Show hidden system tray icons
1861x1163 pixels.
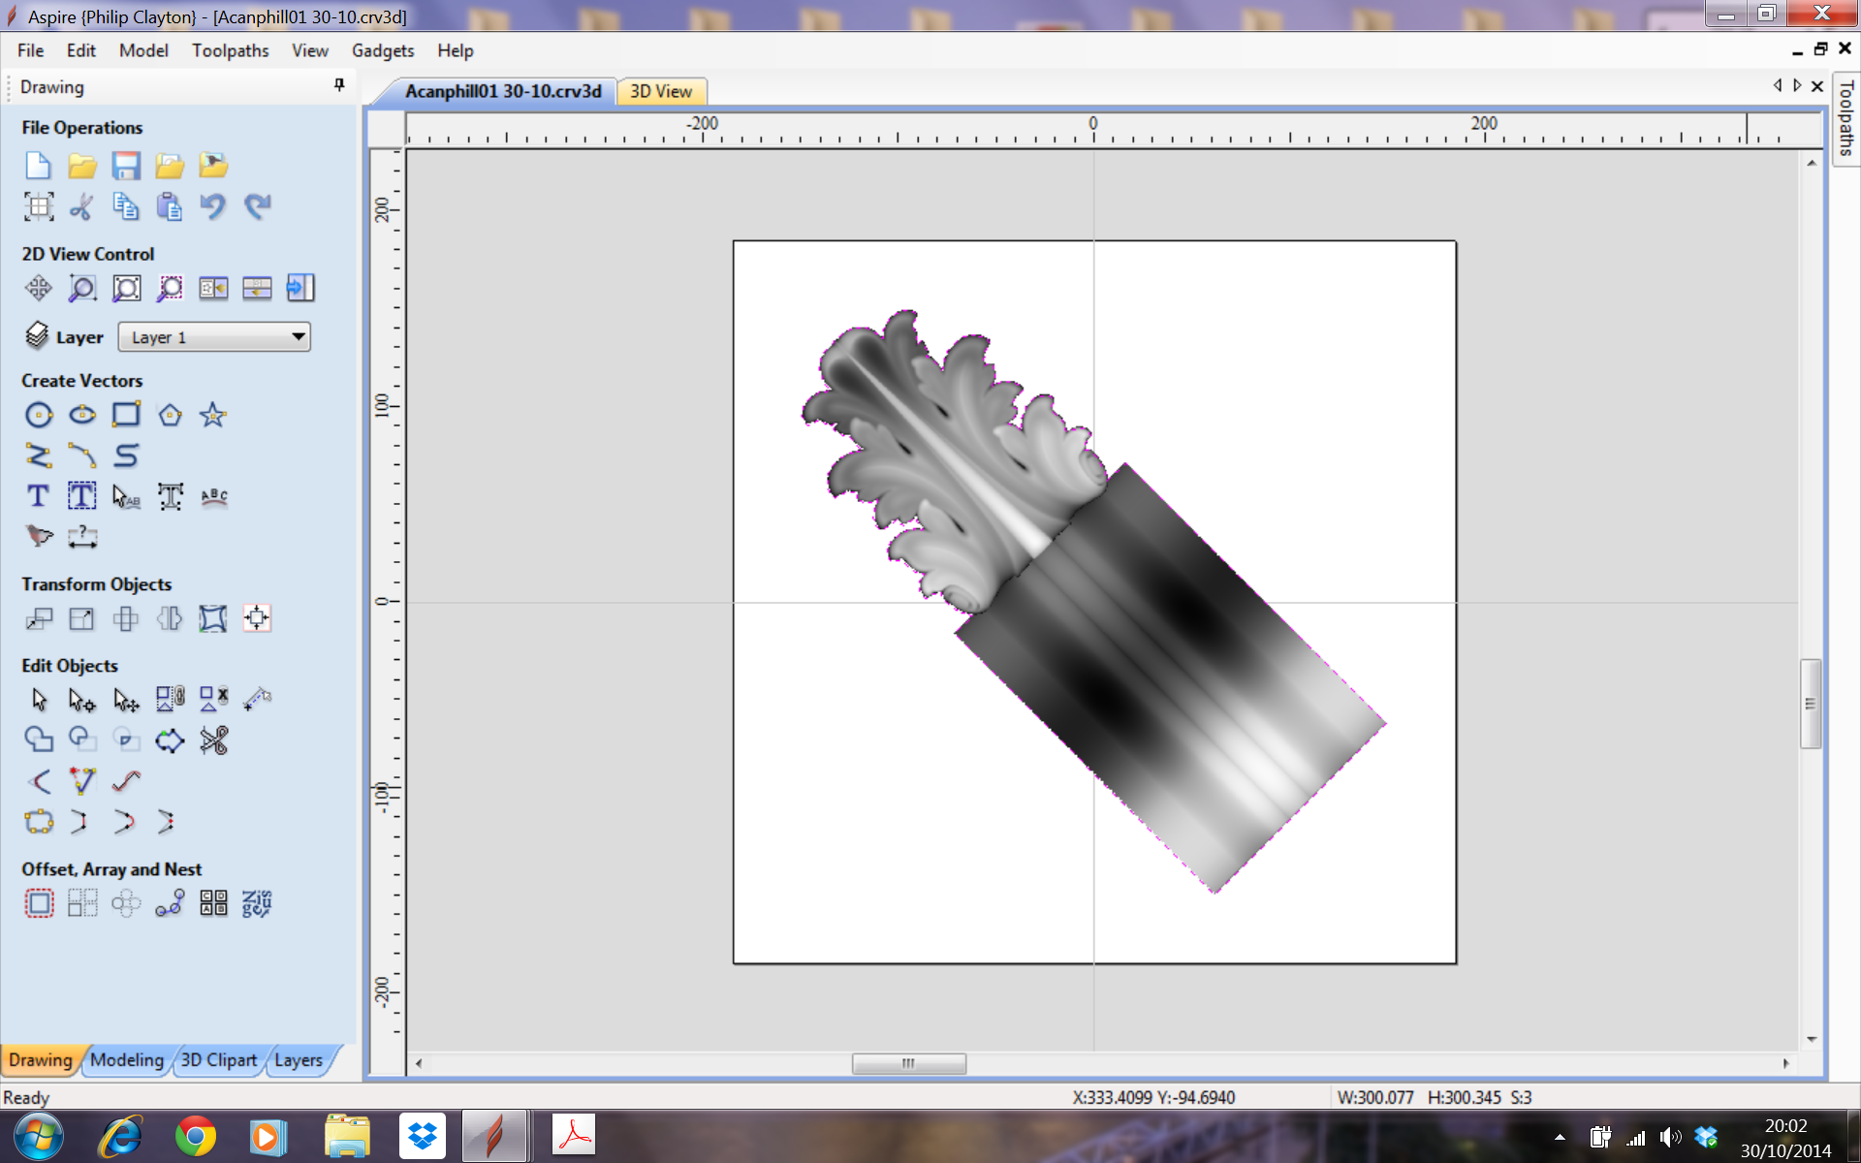[1560, 1137]
